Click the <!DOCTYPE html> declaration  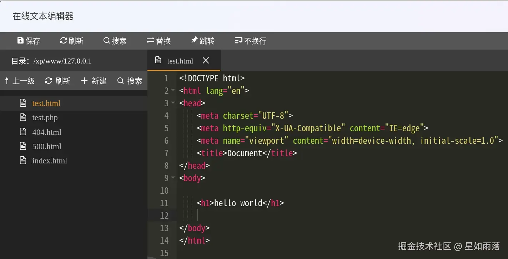click(x=212, y=78)
